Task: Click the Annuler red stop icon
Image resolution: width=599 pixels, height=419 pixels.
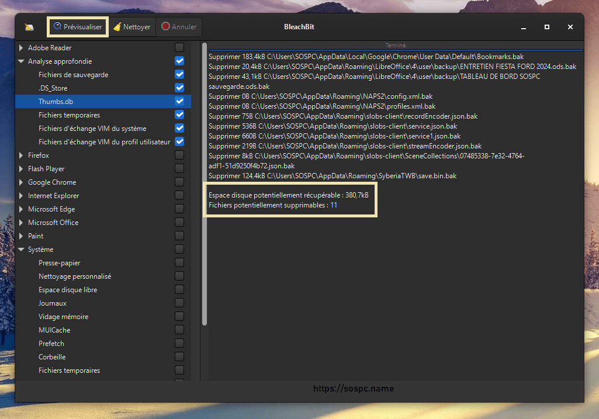Action: pos(166,27)
